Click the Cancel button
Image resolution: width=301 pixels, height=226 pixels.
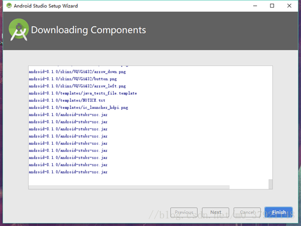[x=247, y=212]
